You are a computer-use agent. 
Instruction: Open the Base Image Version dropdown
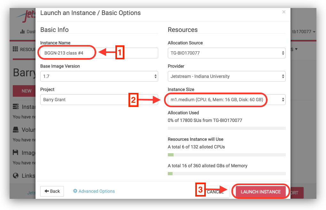(x=99, y=76)
